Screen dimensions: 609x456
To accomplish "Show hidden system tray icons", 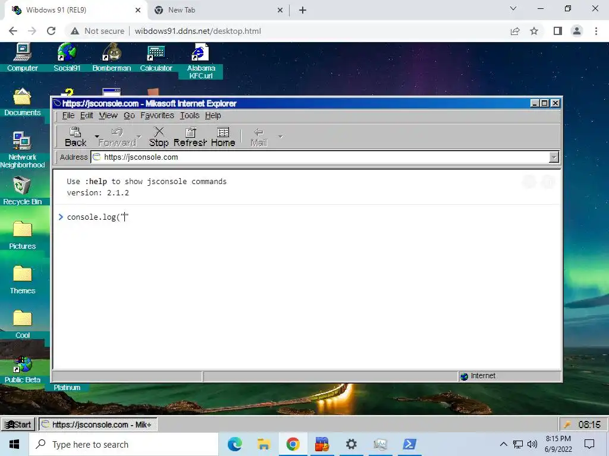I will tap(503, 444).
